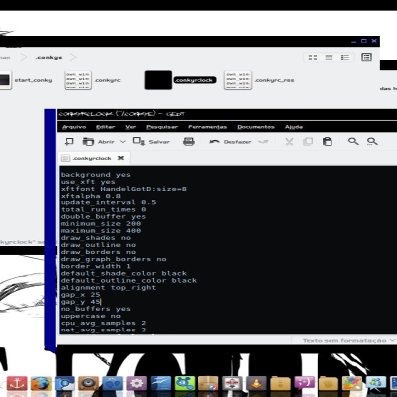Click the 'net_avg_samples 2' line
Image resolution: width=397 pixels, height=397 pixels.
(x=103, y=330)
